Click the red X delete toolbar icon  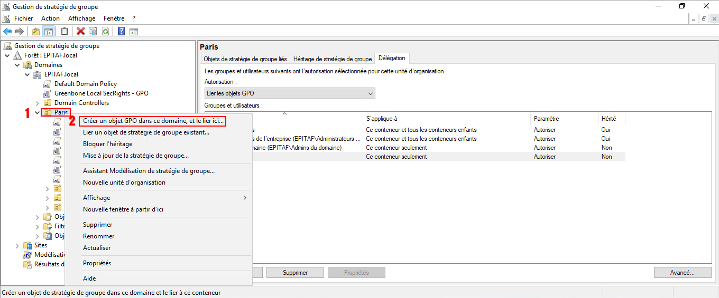pos(80,32)
